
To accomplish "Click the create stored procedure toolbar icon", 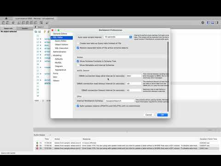I will point(31,23).
